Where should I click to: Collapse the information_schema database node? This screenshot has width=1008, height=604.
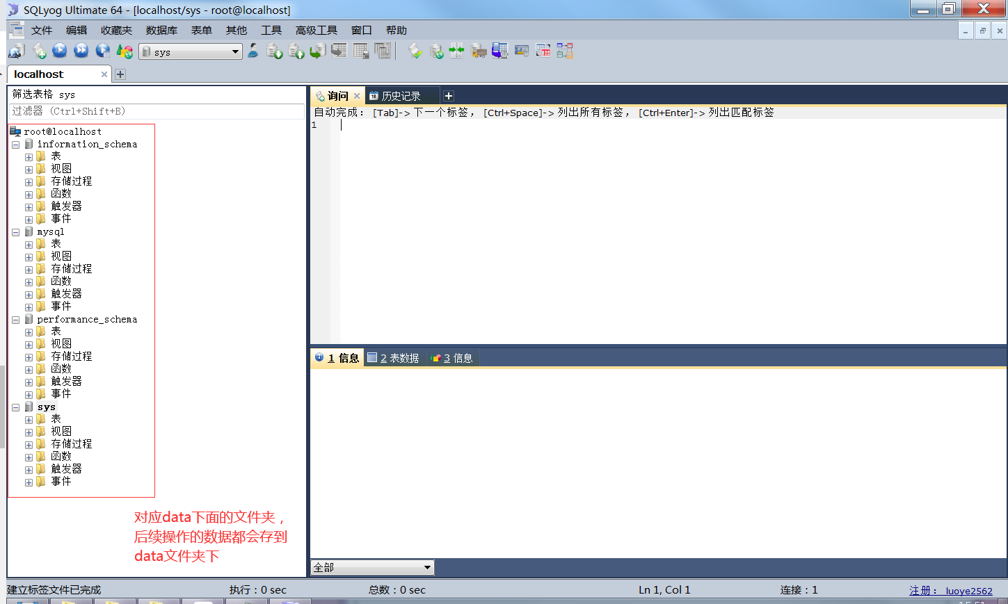(15, 145)
